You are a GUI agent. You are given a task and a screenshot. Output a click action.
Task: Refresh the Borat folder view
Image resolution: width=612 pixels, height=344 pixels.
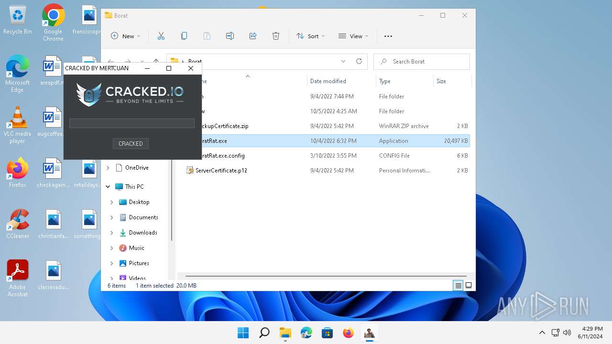[359, 61]
